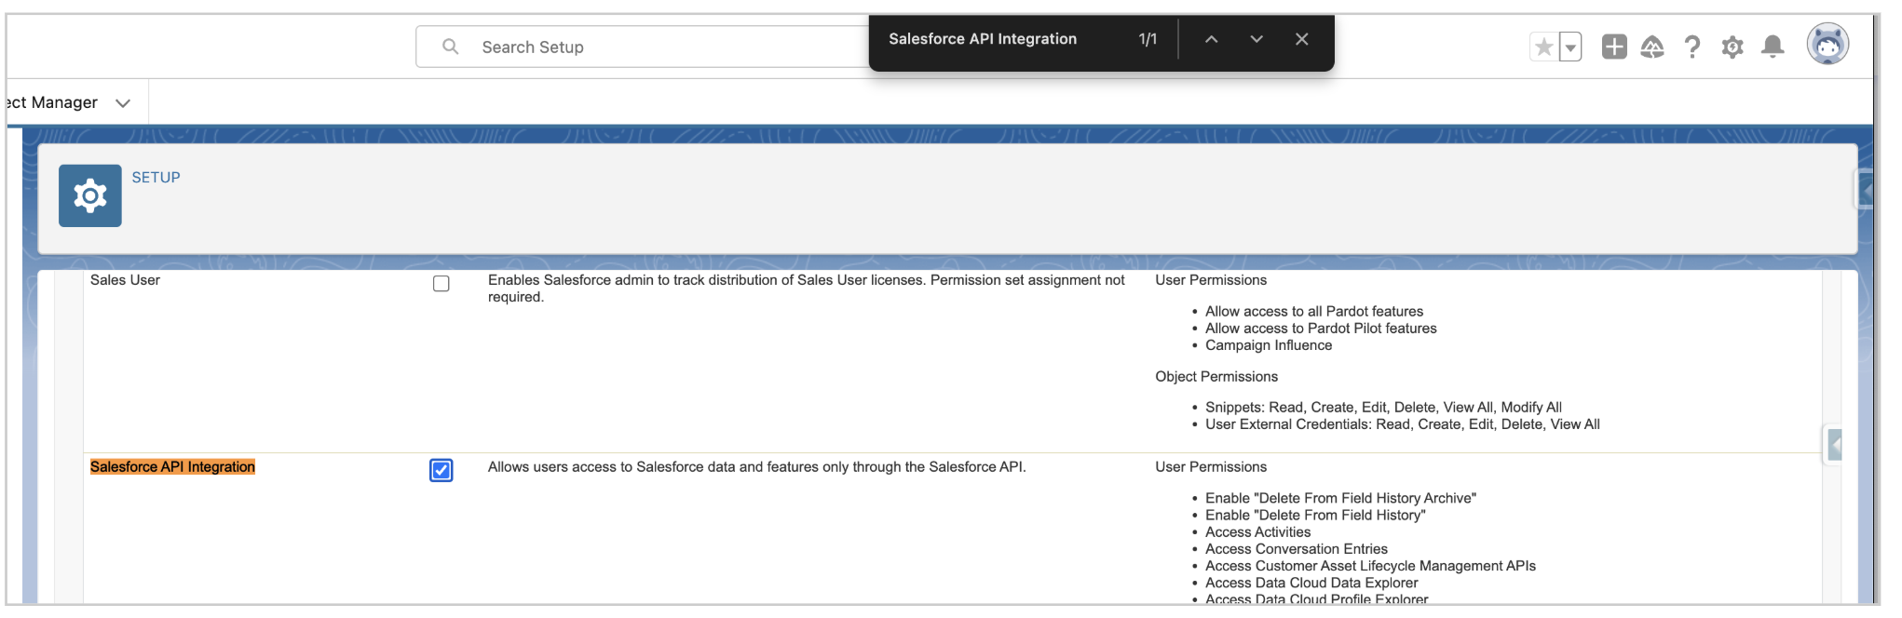Select the Object Manager tab
Viewport: 1902px width, 618px height.
coord(51,102)
